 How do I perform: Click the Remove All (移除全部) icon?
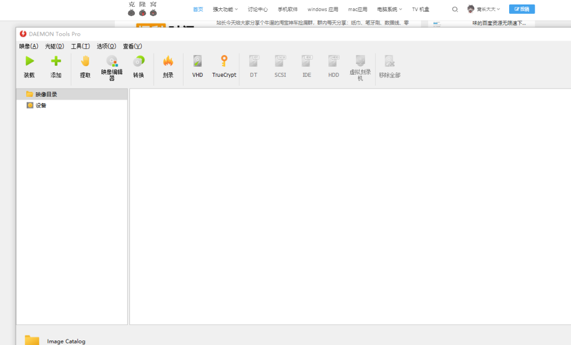coord(389,61)
